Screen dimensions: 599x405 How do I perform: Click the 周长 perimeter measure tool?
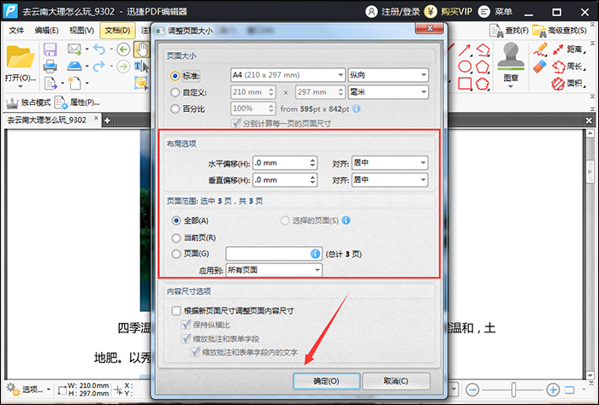pyautogui.click(x=568, y=67)
